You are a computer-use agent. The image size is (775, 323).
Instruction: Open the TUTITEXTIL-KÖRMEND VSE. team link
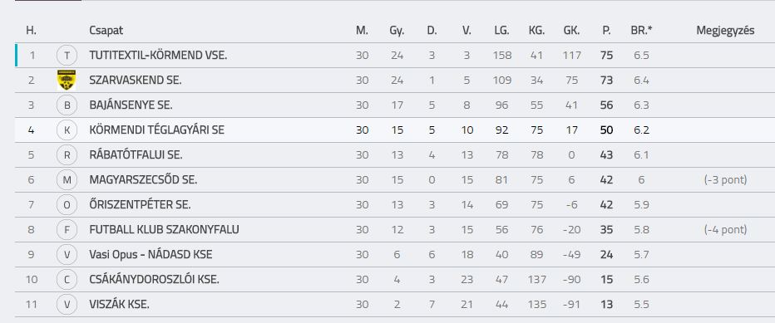coord(158,56)
